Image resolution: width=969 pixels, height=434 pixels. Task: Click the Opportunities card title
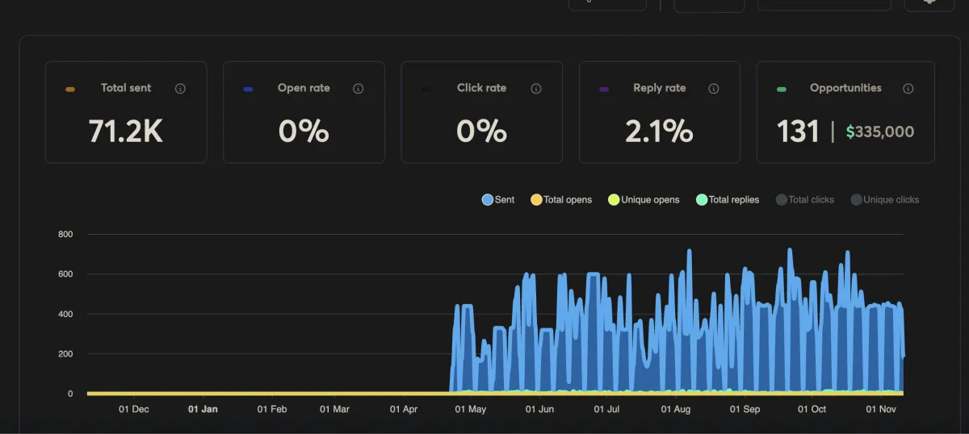point(845,88)
